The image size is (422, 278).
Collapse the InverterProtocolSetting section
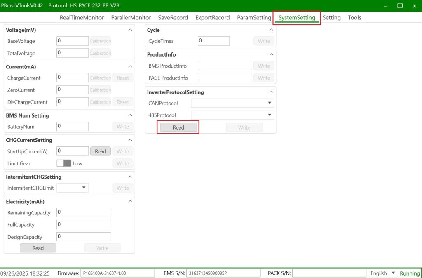[x=271, y=92]
